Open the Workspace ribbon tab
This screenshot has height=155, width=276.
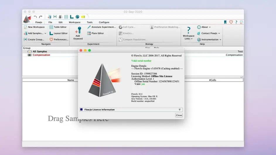pyautogui.click(x=74, y=22)
